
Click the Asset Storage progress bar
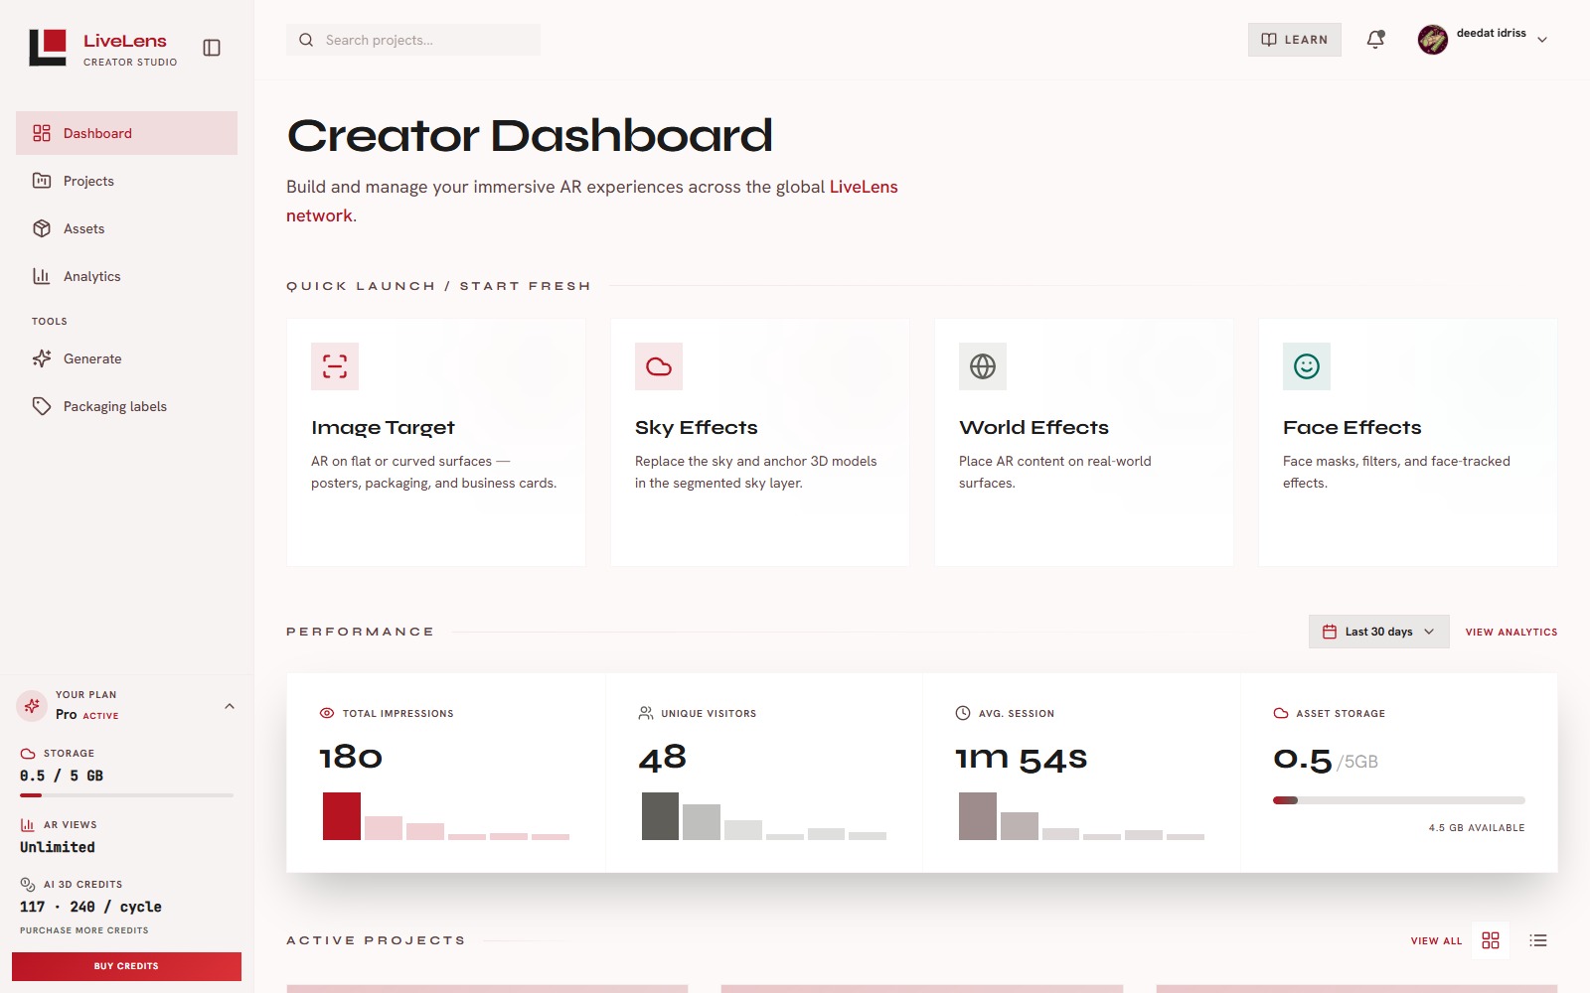[x=1399, y=800]
